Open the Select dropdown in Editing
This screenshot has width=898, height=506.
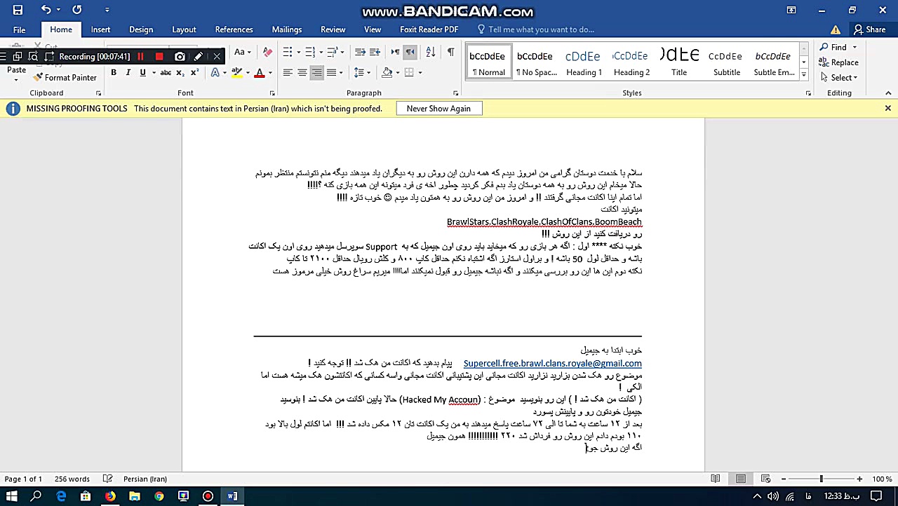tap(838, 77)
